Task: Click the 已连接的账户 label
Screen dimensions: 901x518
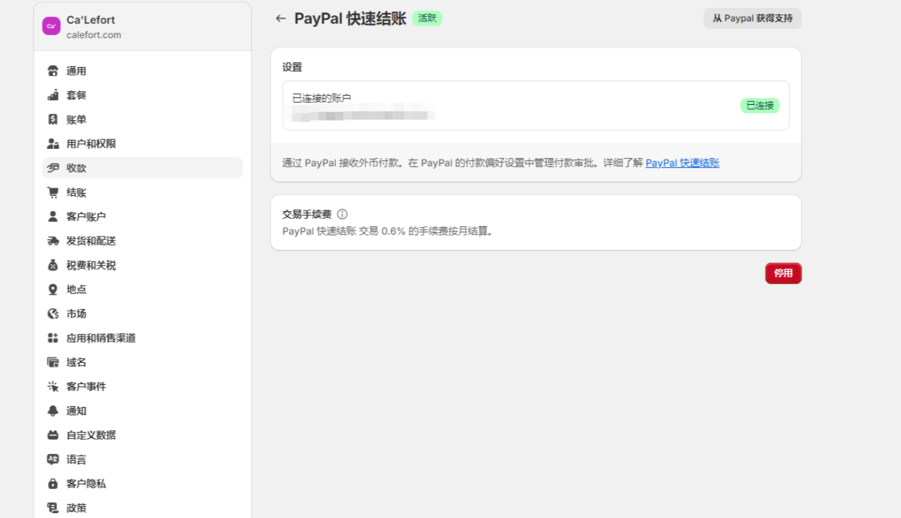Action: (322, 99)
